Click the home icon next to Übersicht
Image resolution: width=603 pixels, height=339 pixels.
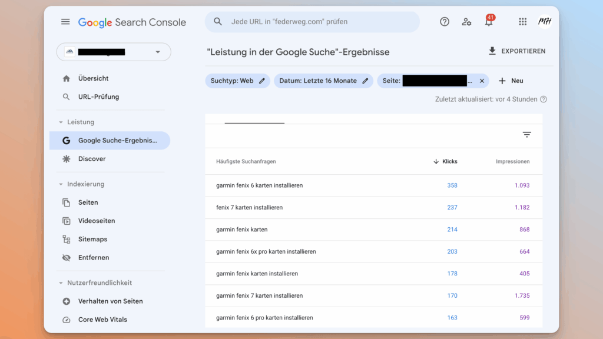pos(66,78)
